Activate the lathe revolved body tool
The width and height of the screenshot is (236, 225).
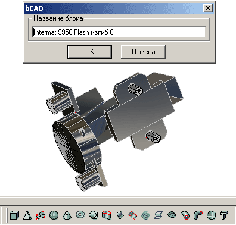coord(93,215)
